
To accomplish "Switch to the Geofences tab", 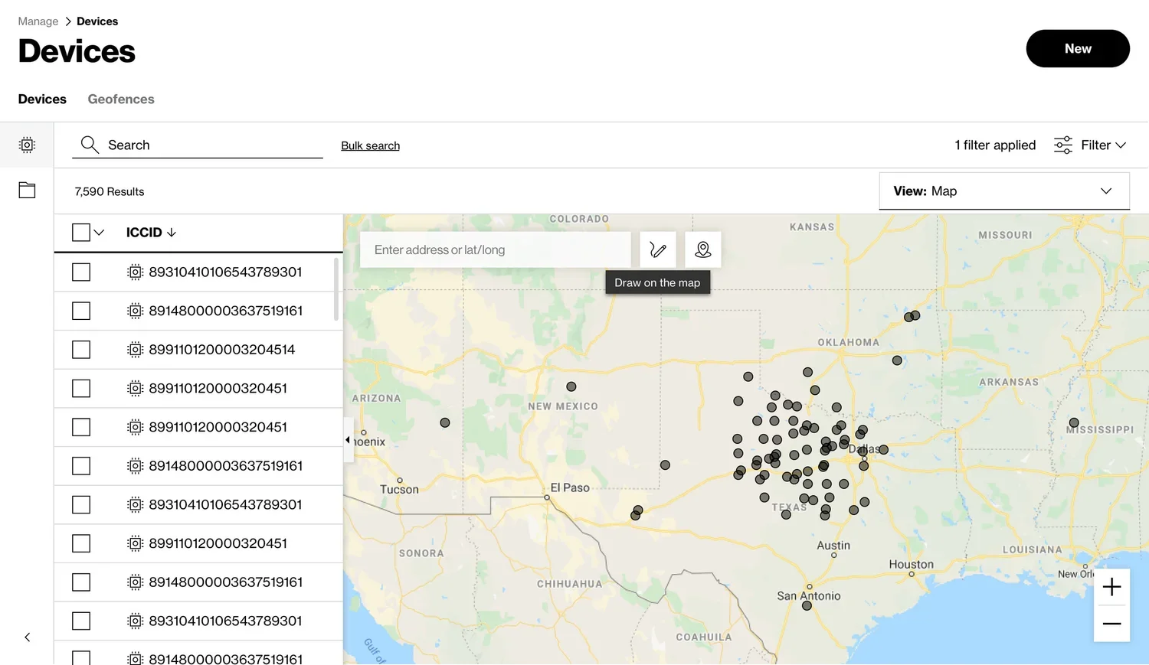I will (x=120, y=99).
